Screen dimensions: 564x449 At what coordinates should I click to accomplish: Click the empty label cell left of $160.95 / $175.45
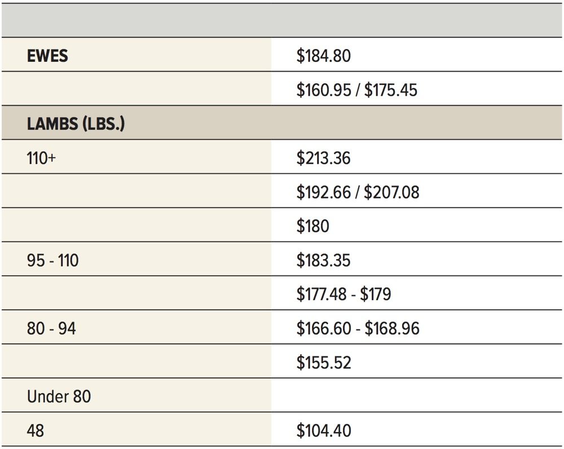[135, 90]
